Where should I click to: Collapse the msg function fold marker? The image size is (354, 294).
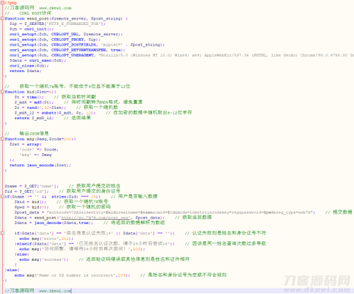click(x=2, y=139)
